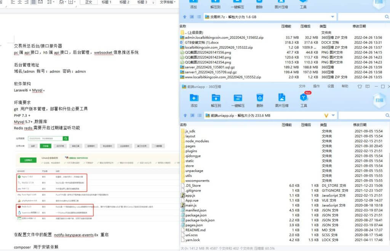
Task: Sort by 修改日期 column in 前端uniapp window
Action: [360, 125]
